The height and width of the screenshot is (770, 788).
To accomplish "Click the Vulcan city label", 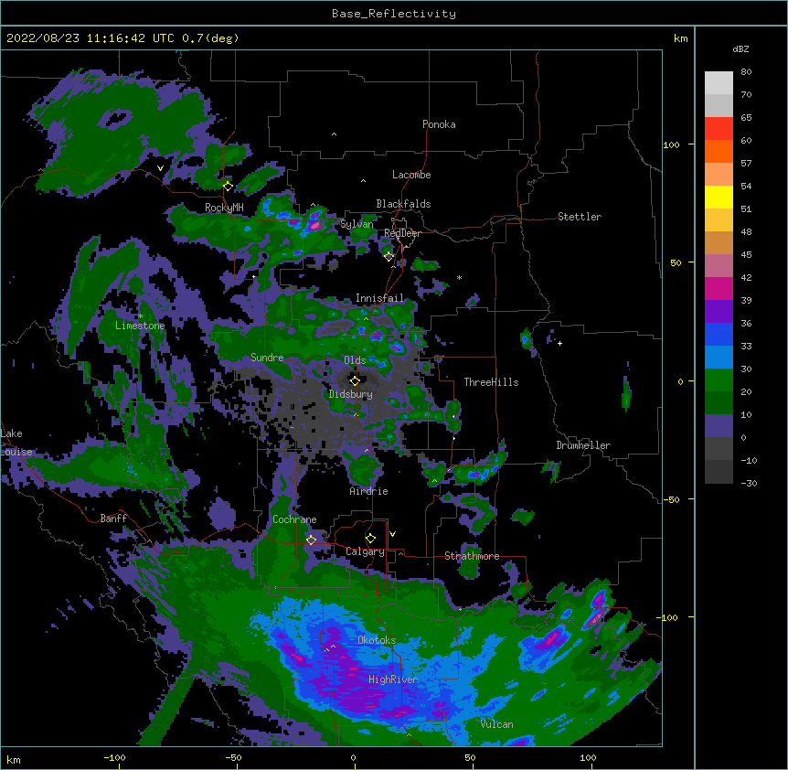I will click(x=496, y=723).
